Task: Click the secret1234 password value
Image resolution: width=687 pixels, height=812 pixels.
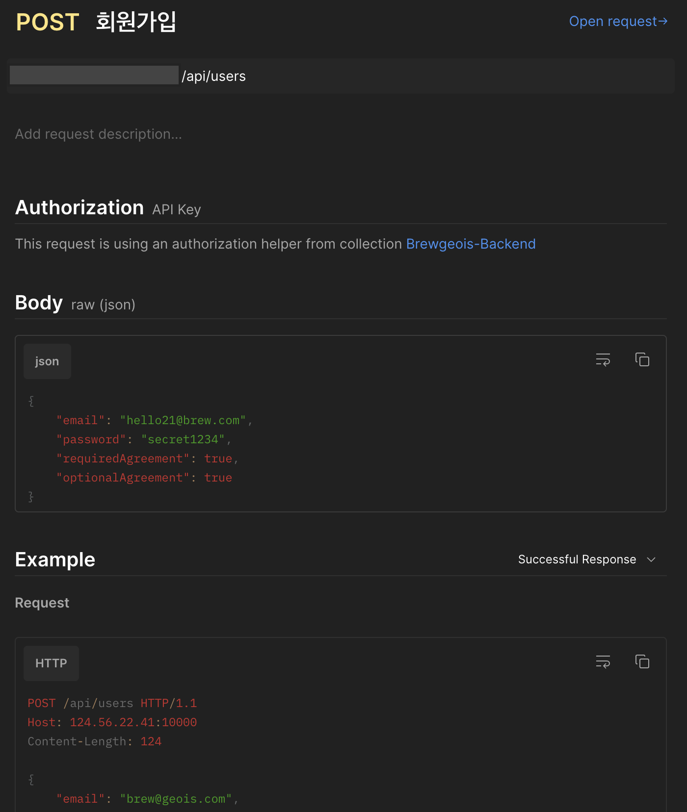Action: click(x=183, y=439)
